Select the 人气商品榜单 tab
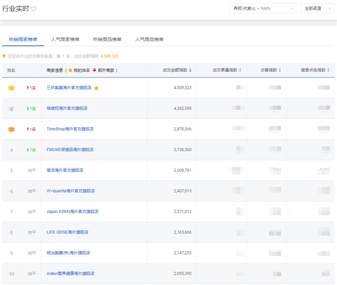Image resolution: width=337 pixels, height=285 pixels. pos(149,39)
